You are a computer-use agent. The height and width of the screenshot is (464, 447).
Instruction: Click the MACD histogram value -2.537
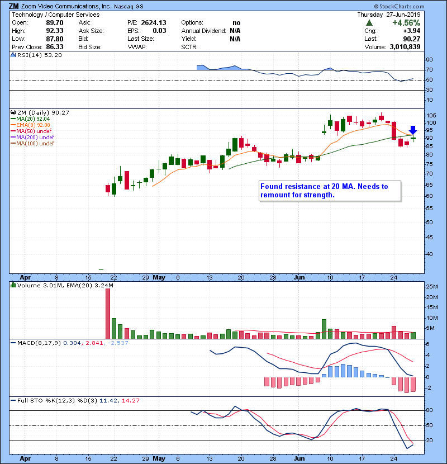pyautogui.click(x=118, y=343)
